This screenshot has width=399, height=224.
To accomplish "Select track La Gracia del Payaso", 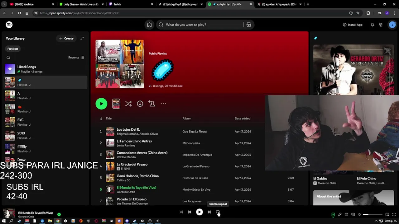I will point(132,164).
